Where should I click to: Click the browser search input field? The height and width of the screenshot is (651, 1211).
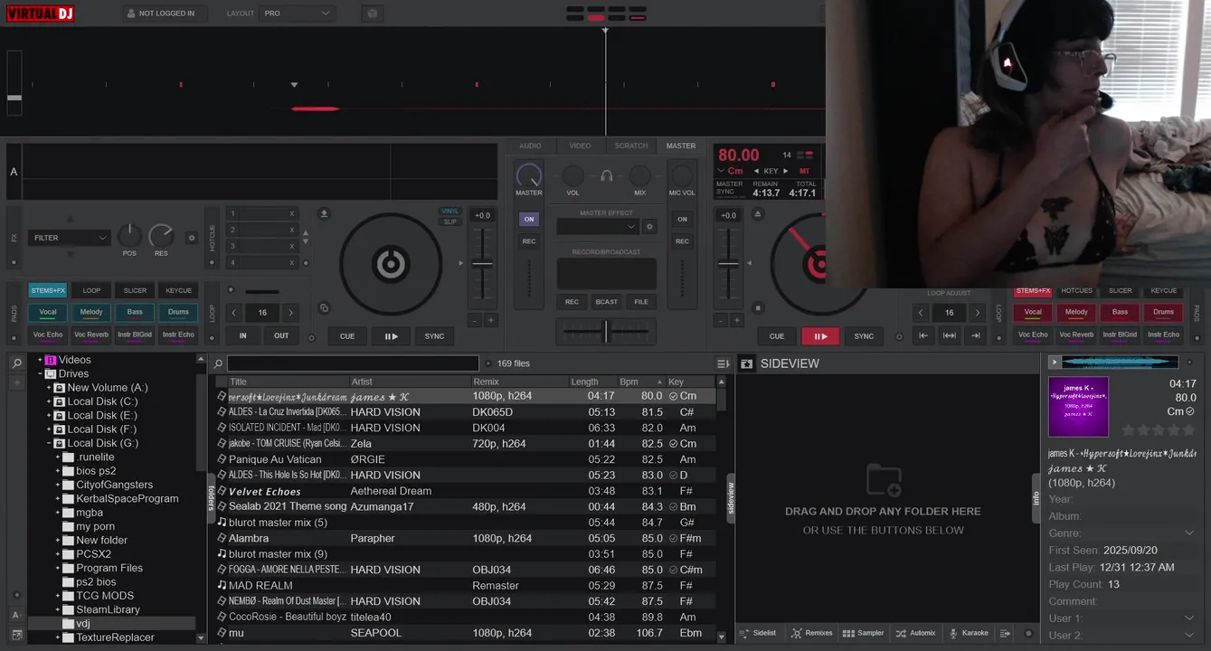tap(353, 363)
